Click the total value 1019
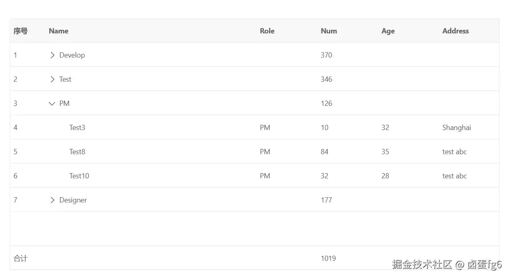 tap(328, 258)
